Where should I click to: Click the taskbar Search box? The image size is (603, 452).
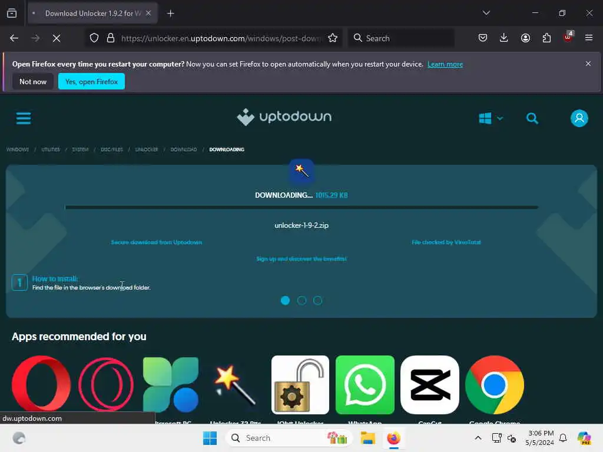(289, 438)
